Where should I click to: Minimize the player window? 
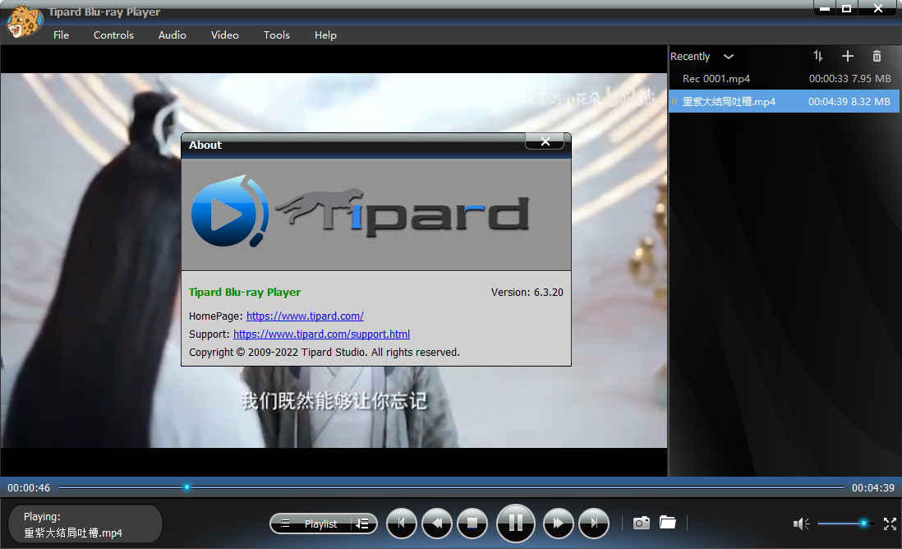825,8
